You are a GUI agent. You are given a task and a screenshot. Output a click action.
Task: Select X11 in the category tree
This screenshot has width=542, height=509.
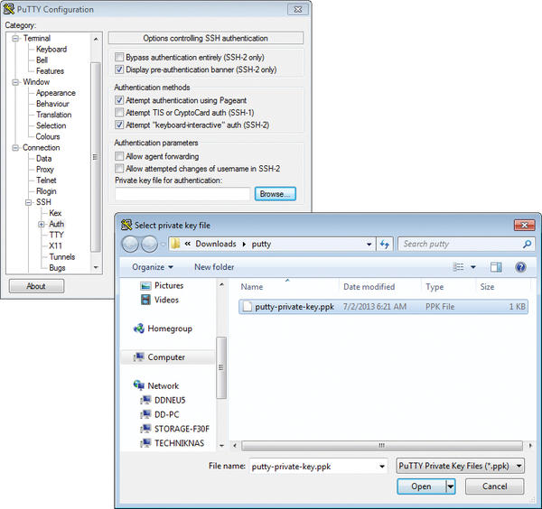55,245
